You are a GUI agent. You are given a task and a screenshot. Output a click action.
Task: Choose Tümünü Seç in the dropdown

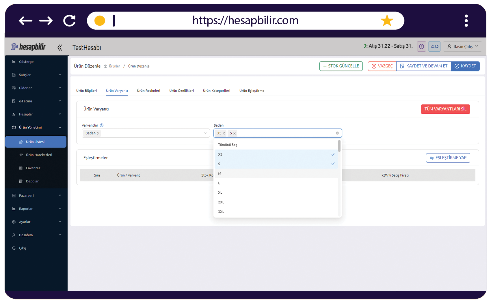pos(276,145)
